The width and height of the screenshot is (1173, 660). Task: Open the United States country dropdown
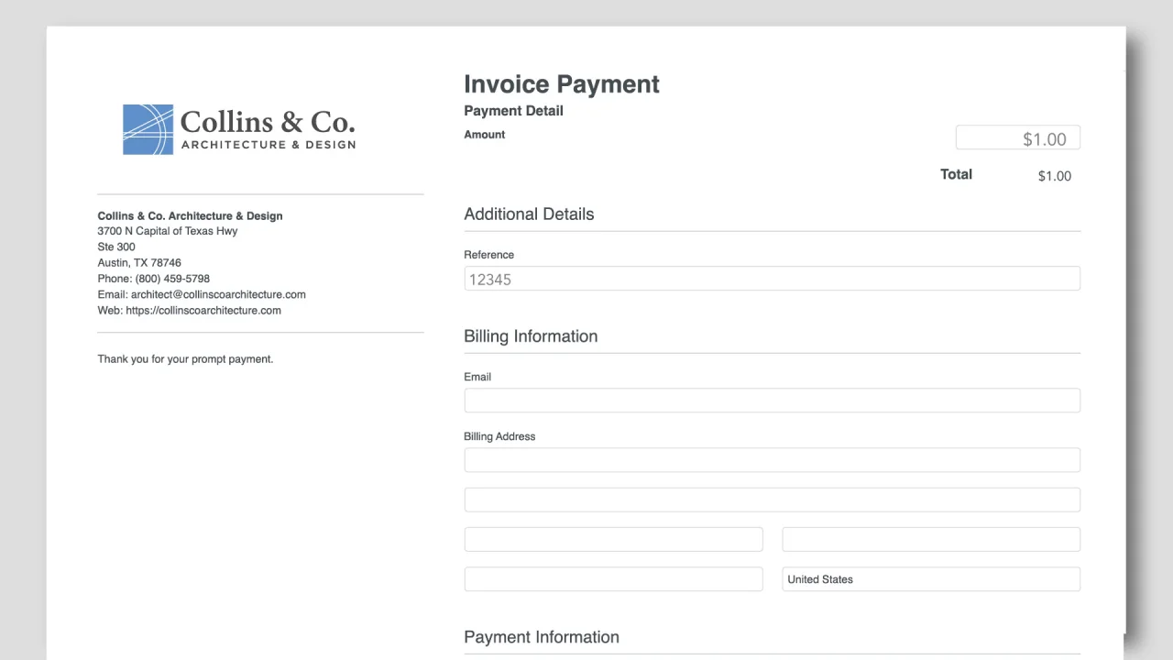[x=931, y=578]
